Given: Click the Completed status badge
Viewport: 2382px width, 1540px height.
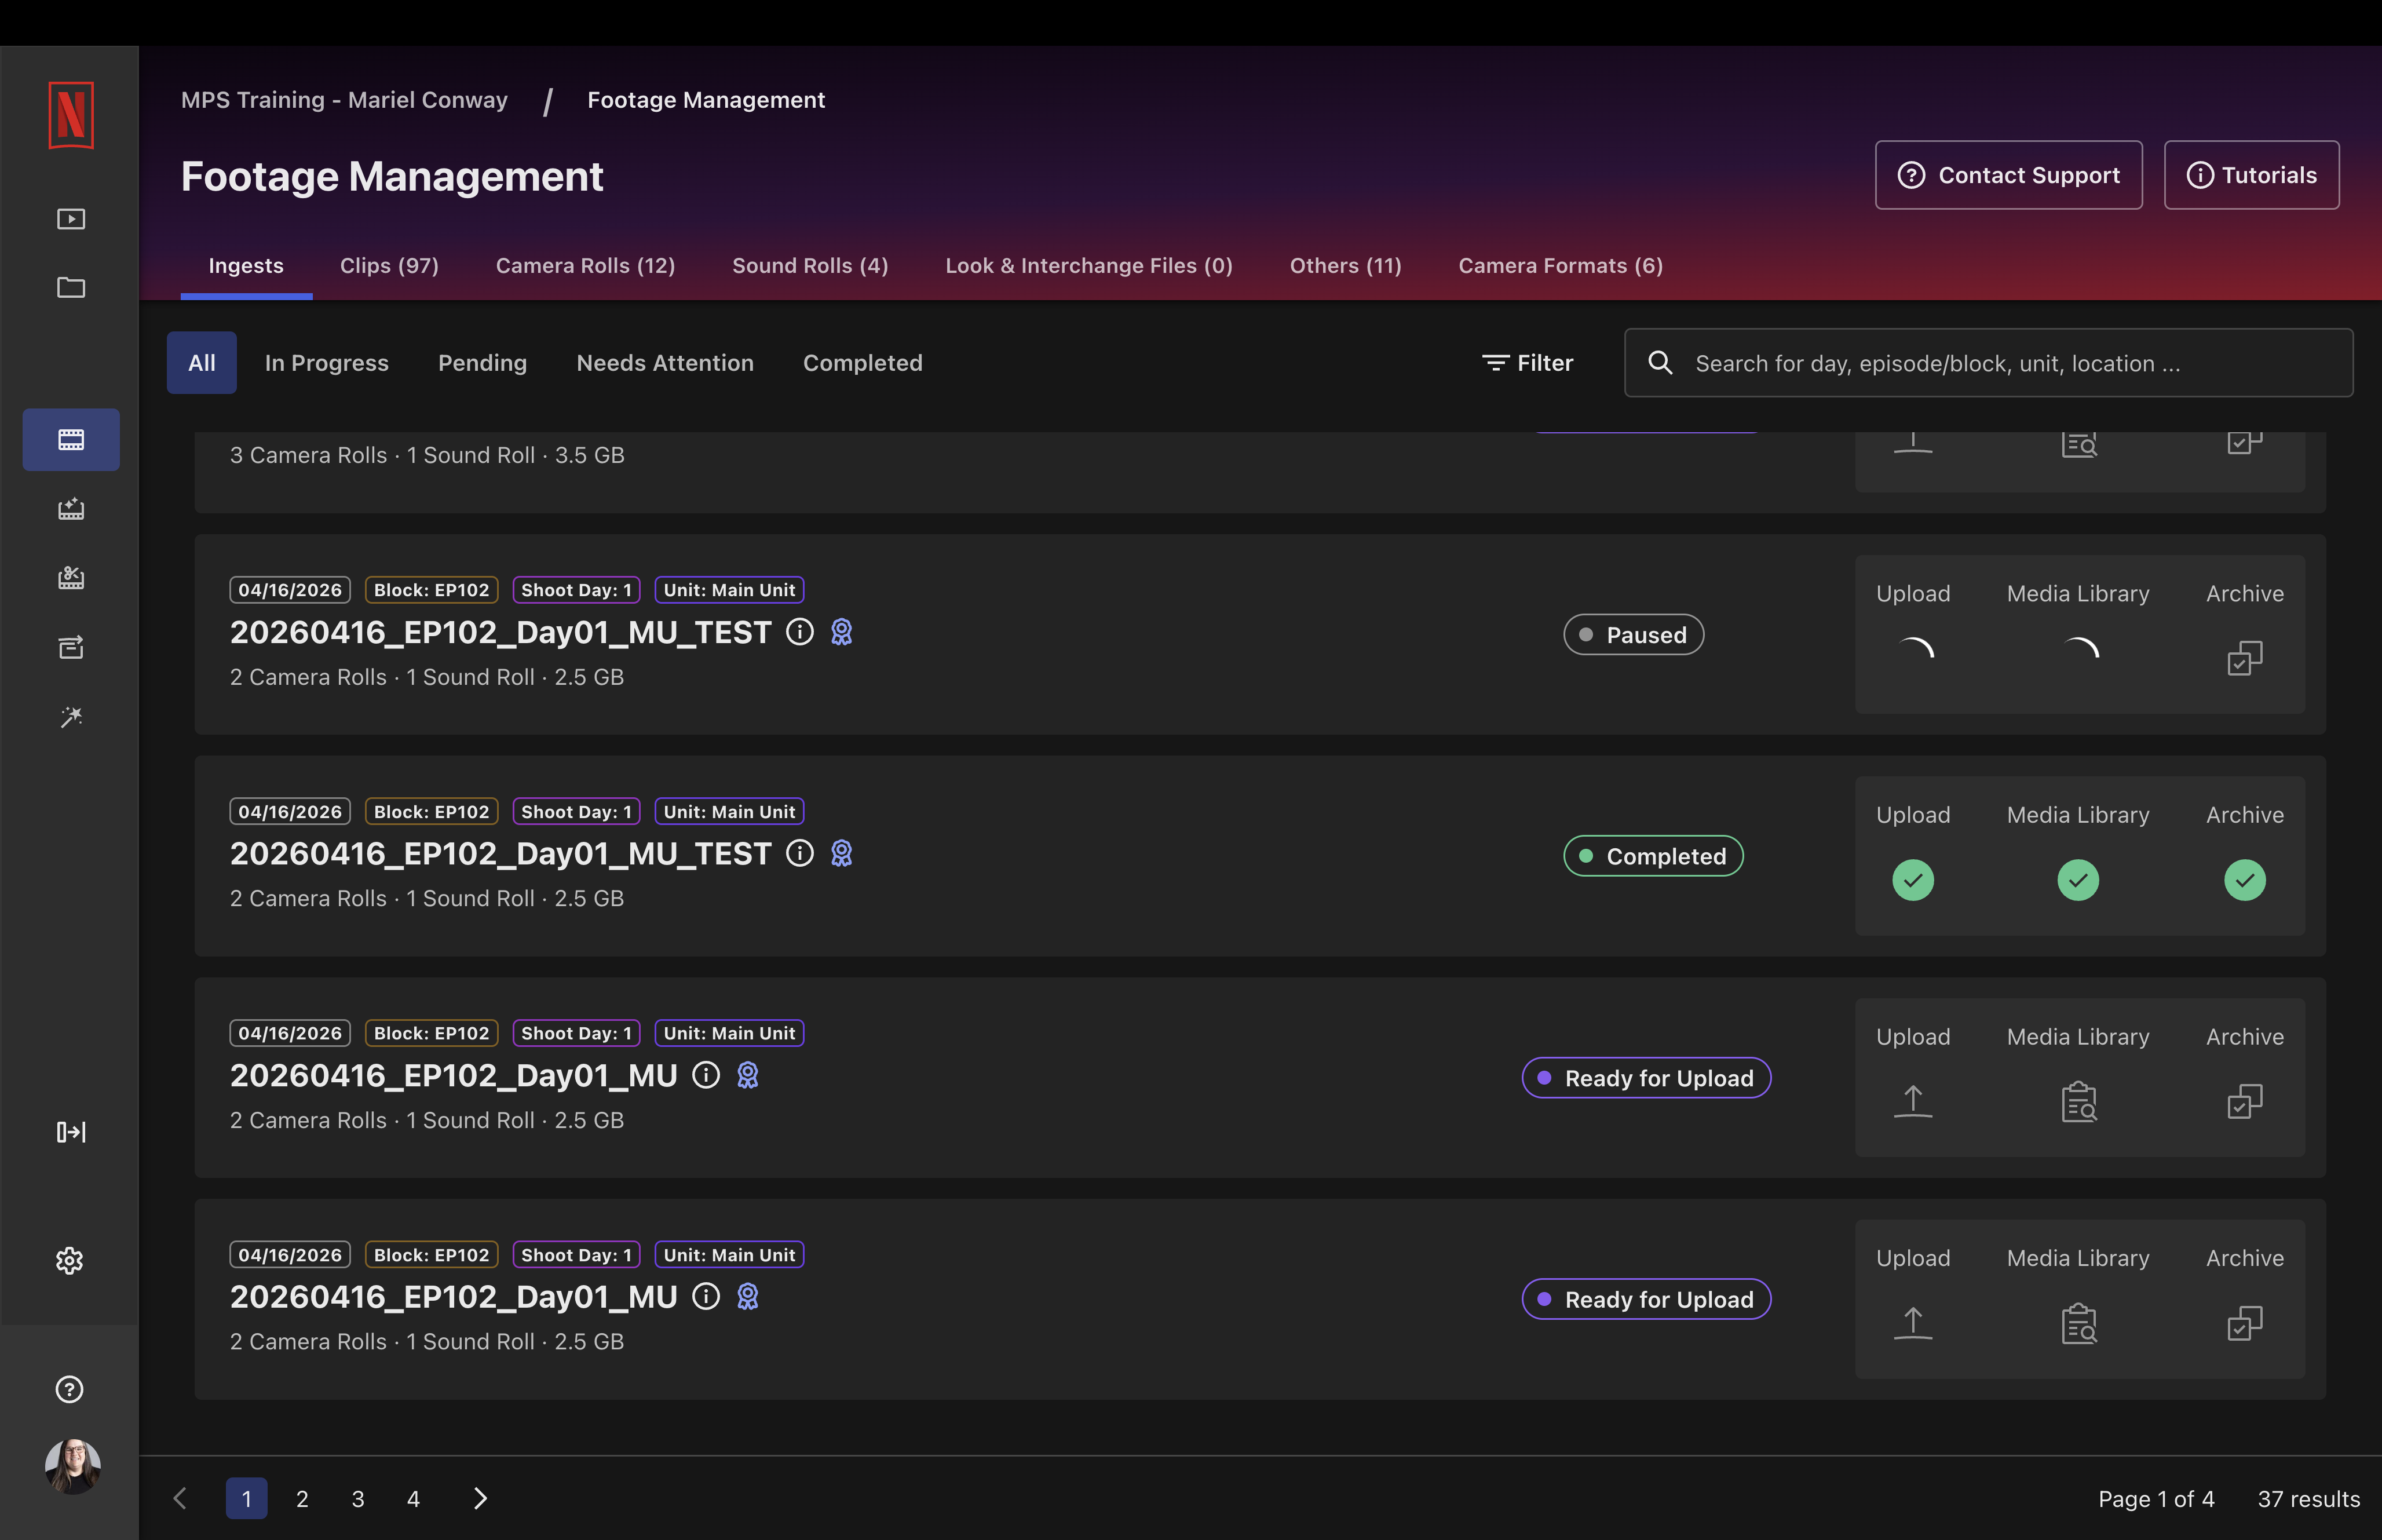Looking at the screenshot, I should 1653,857.
